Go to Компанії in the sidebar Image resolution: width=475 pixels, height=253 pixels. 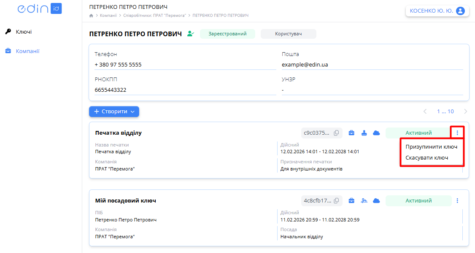[27, 51]
